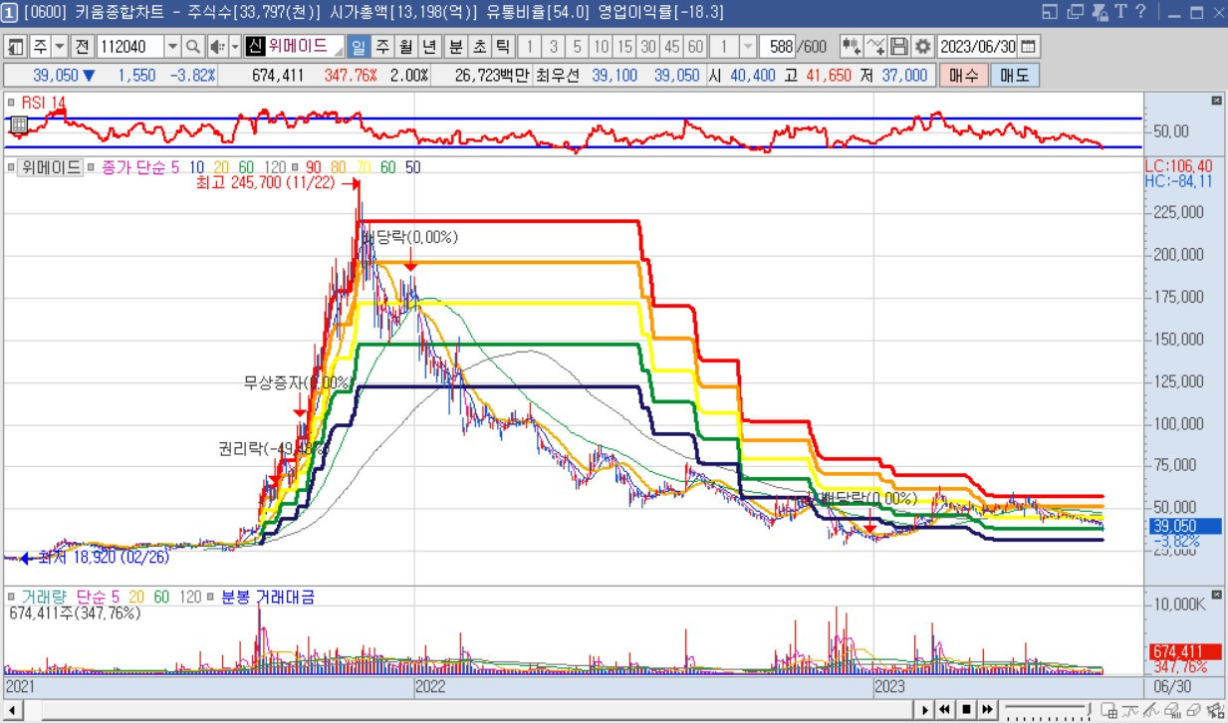
Task: Select interval button 15
Action: (x=624, y=47)
